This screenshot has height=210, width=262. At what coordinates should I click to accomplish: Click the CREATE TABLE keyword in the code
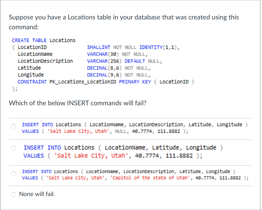pyautogui.click(x=29, y=40)
